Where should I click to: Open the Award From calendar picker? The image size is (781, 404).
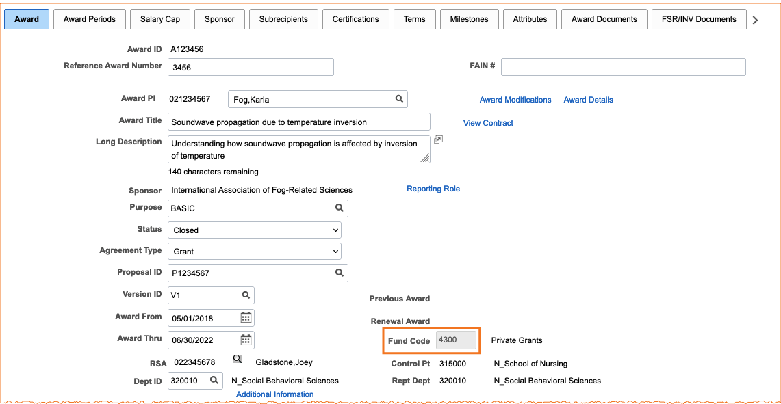246,317
